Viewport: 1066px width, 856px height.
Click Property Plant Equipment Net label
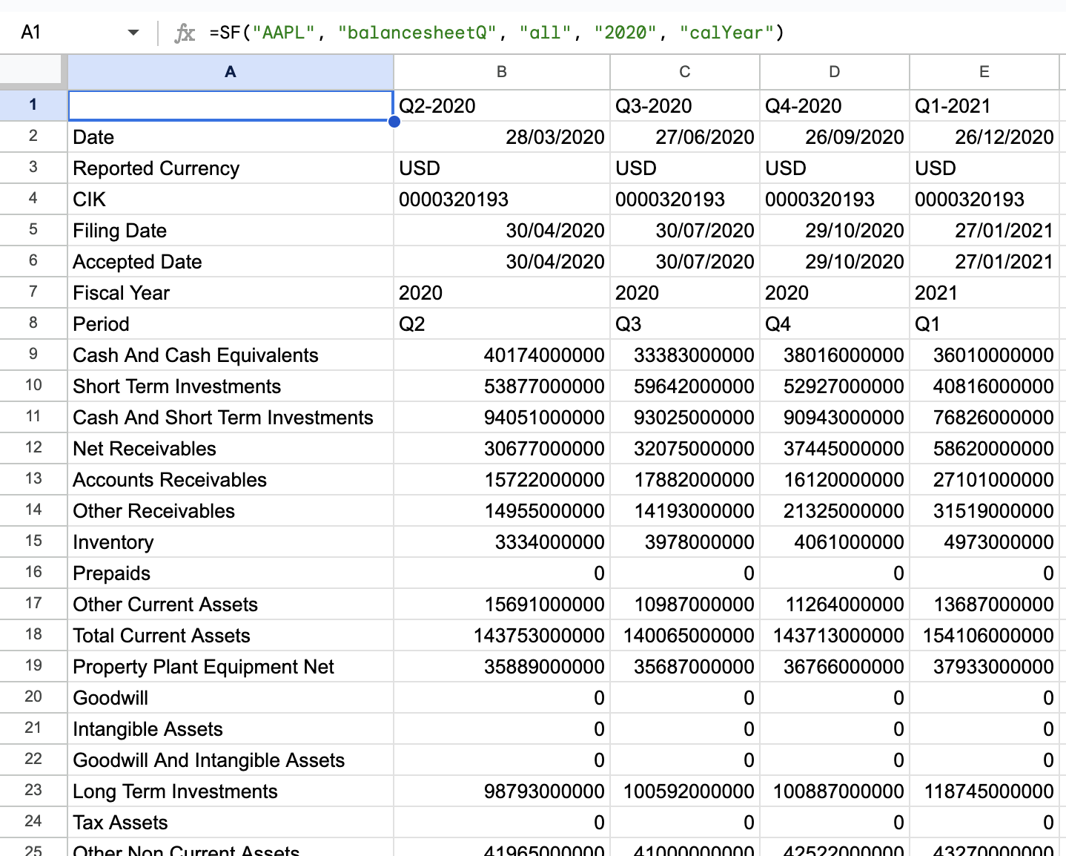click(231, 666)
